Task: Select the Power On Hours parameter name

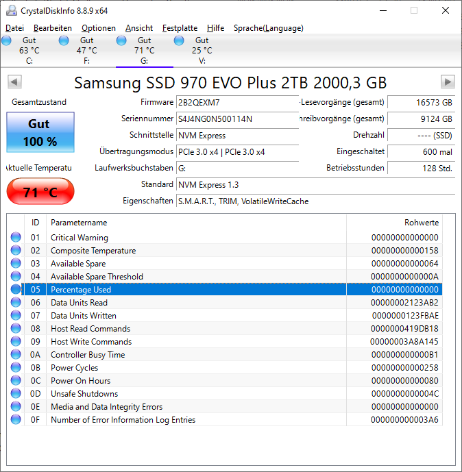Action: [x=80, y=380]
